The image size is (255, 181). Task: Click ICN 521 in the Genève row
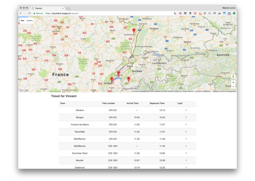[113, 110]
